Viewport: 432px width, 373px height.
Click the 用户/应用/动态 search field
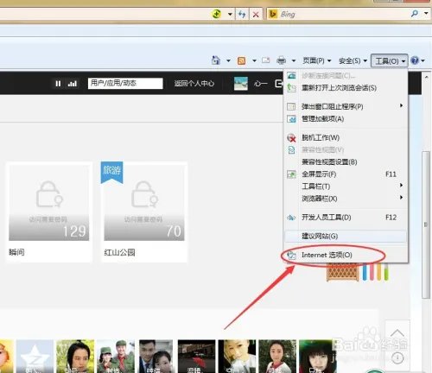pos(125,84)
